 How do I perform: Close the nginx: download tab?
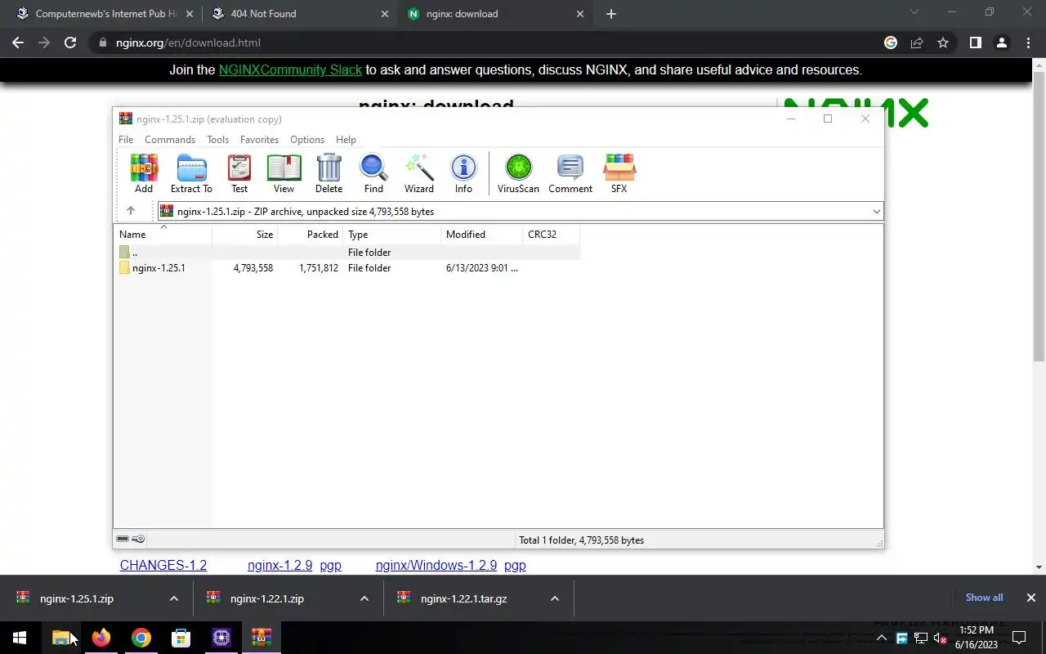580,14
